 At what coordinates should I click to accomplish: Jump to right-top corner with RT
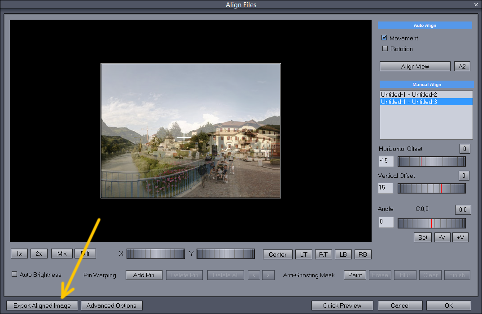(323, 254)
